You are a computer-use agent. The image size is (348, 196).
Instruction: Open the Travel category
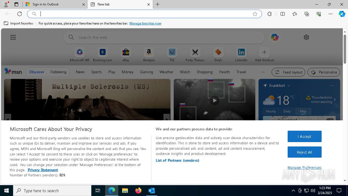click(241, 72)
